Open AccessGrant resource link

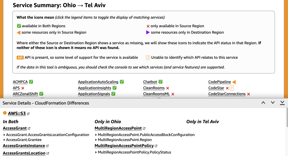(x=15, y=128)
